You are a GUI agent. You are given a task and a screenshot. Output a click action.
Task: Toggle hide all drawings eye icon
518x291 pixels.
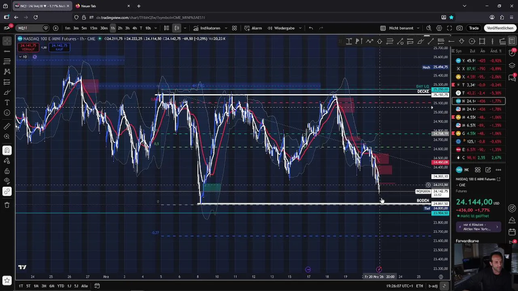coord(7,181)
